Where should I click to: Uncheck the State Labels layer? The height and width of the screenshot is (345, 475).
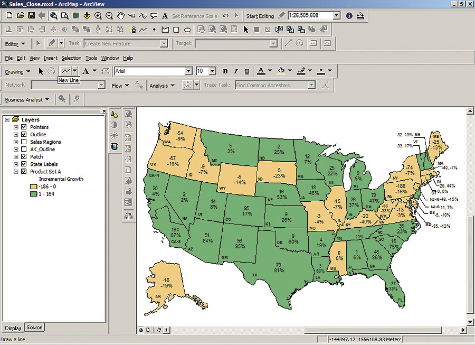(x=23, y=164)
